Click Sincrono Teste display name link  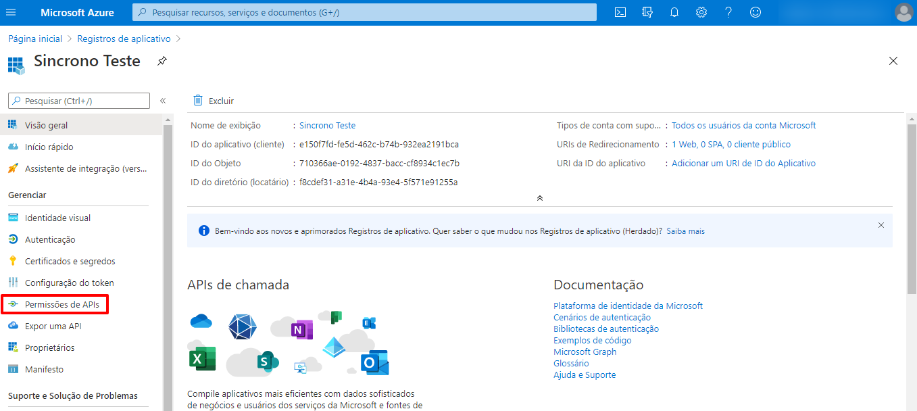coord(327,125)
